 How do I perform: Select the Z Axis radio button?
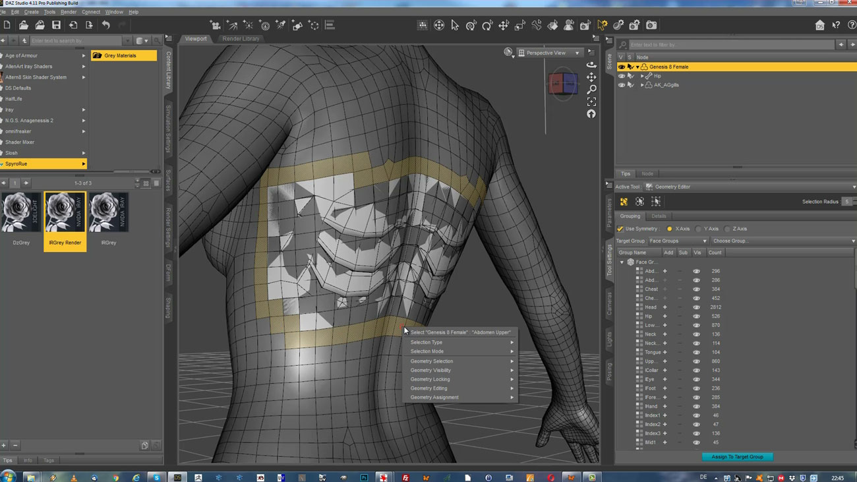pos(727,229)
